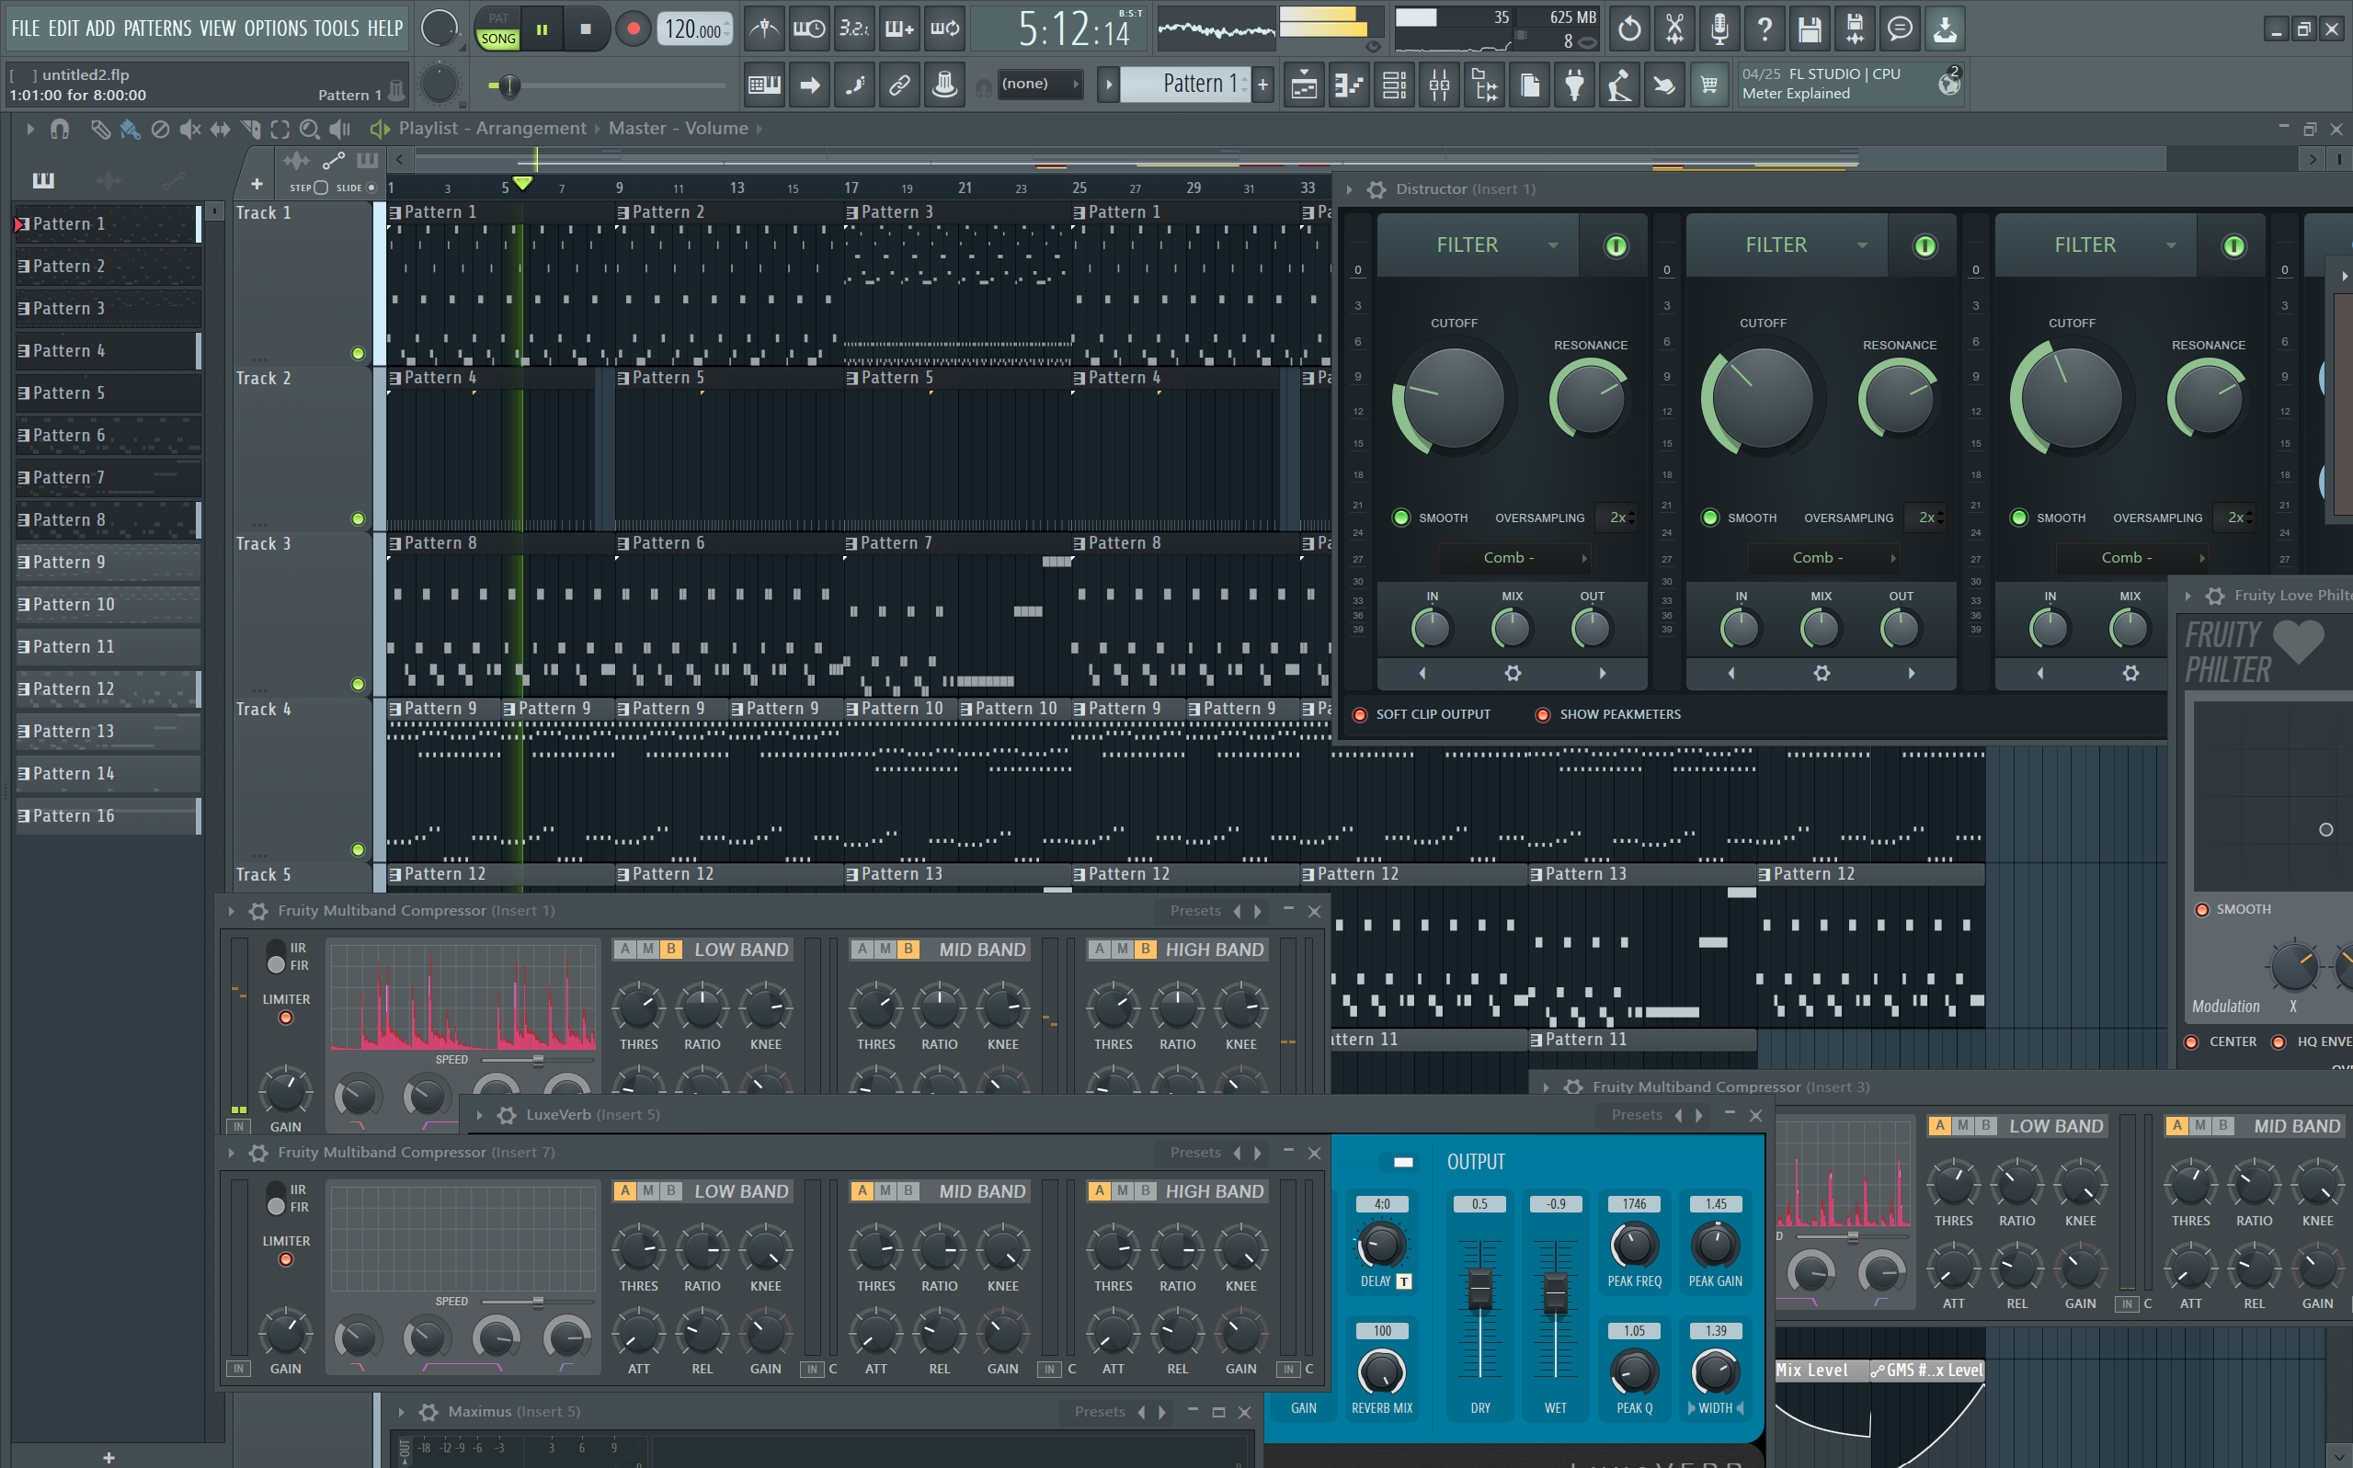The height and width of the screenshot is (1468, 2353).
Task: Click the LuxeVerb WET fader
Action: 1555,1292
